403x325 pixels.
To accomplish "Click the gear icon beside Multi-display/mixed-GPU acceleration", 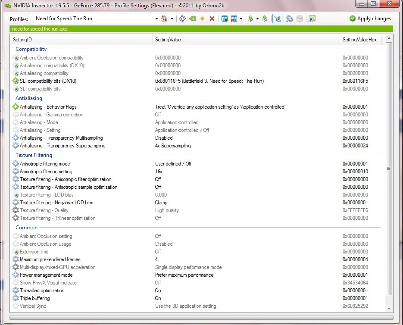I will [x=16, y=267].
